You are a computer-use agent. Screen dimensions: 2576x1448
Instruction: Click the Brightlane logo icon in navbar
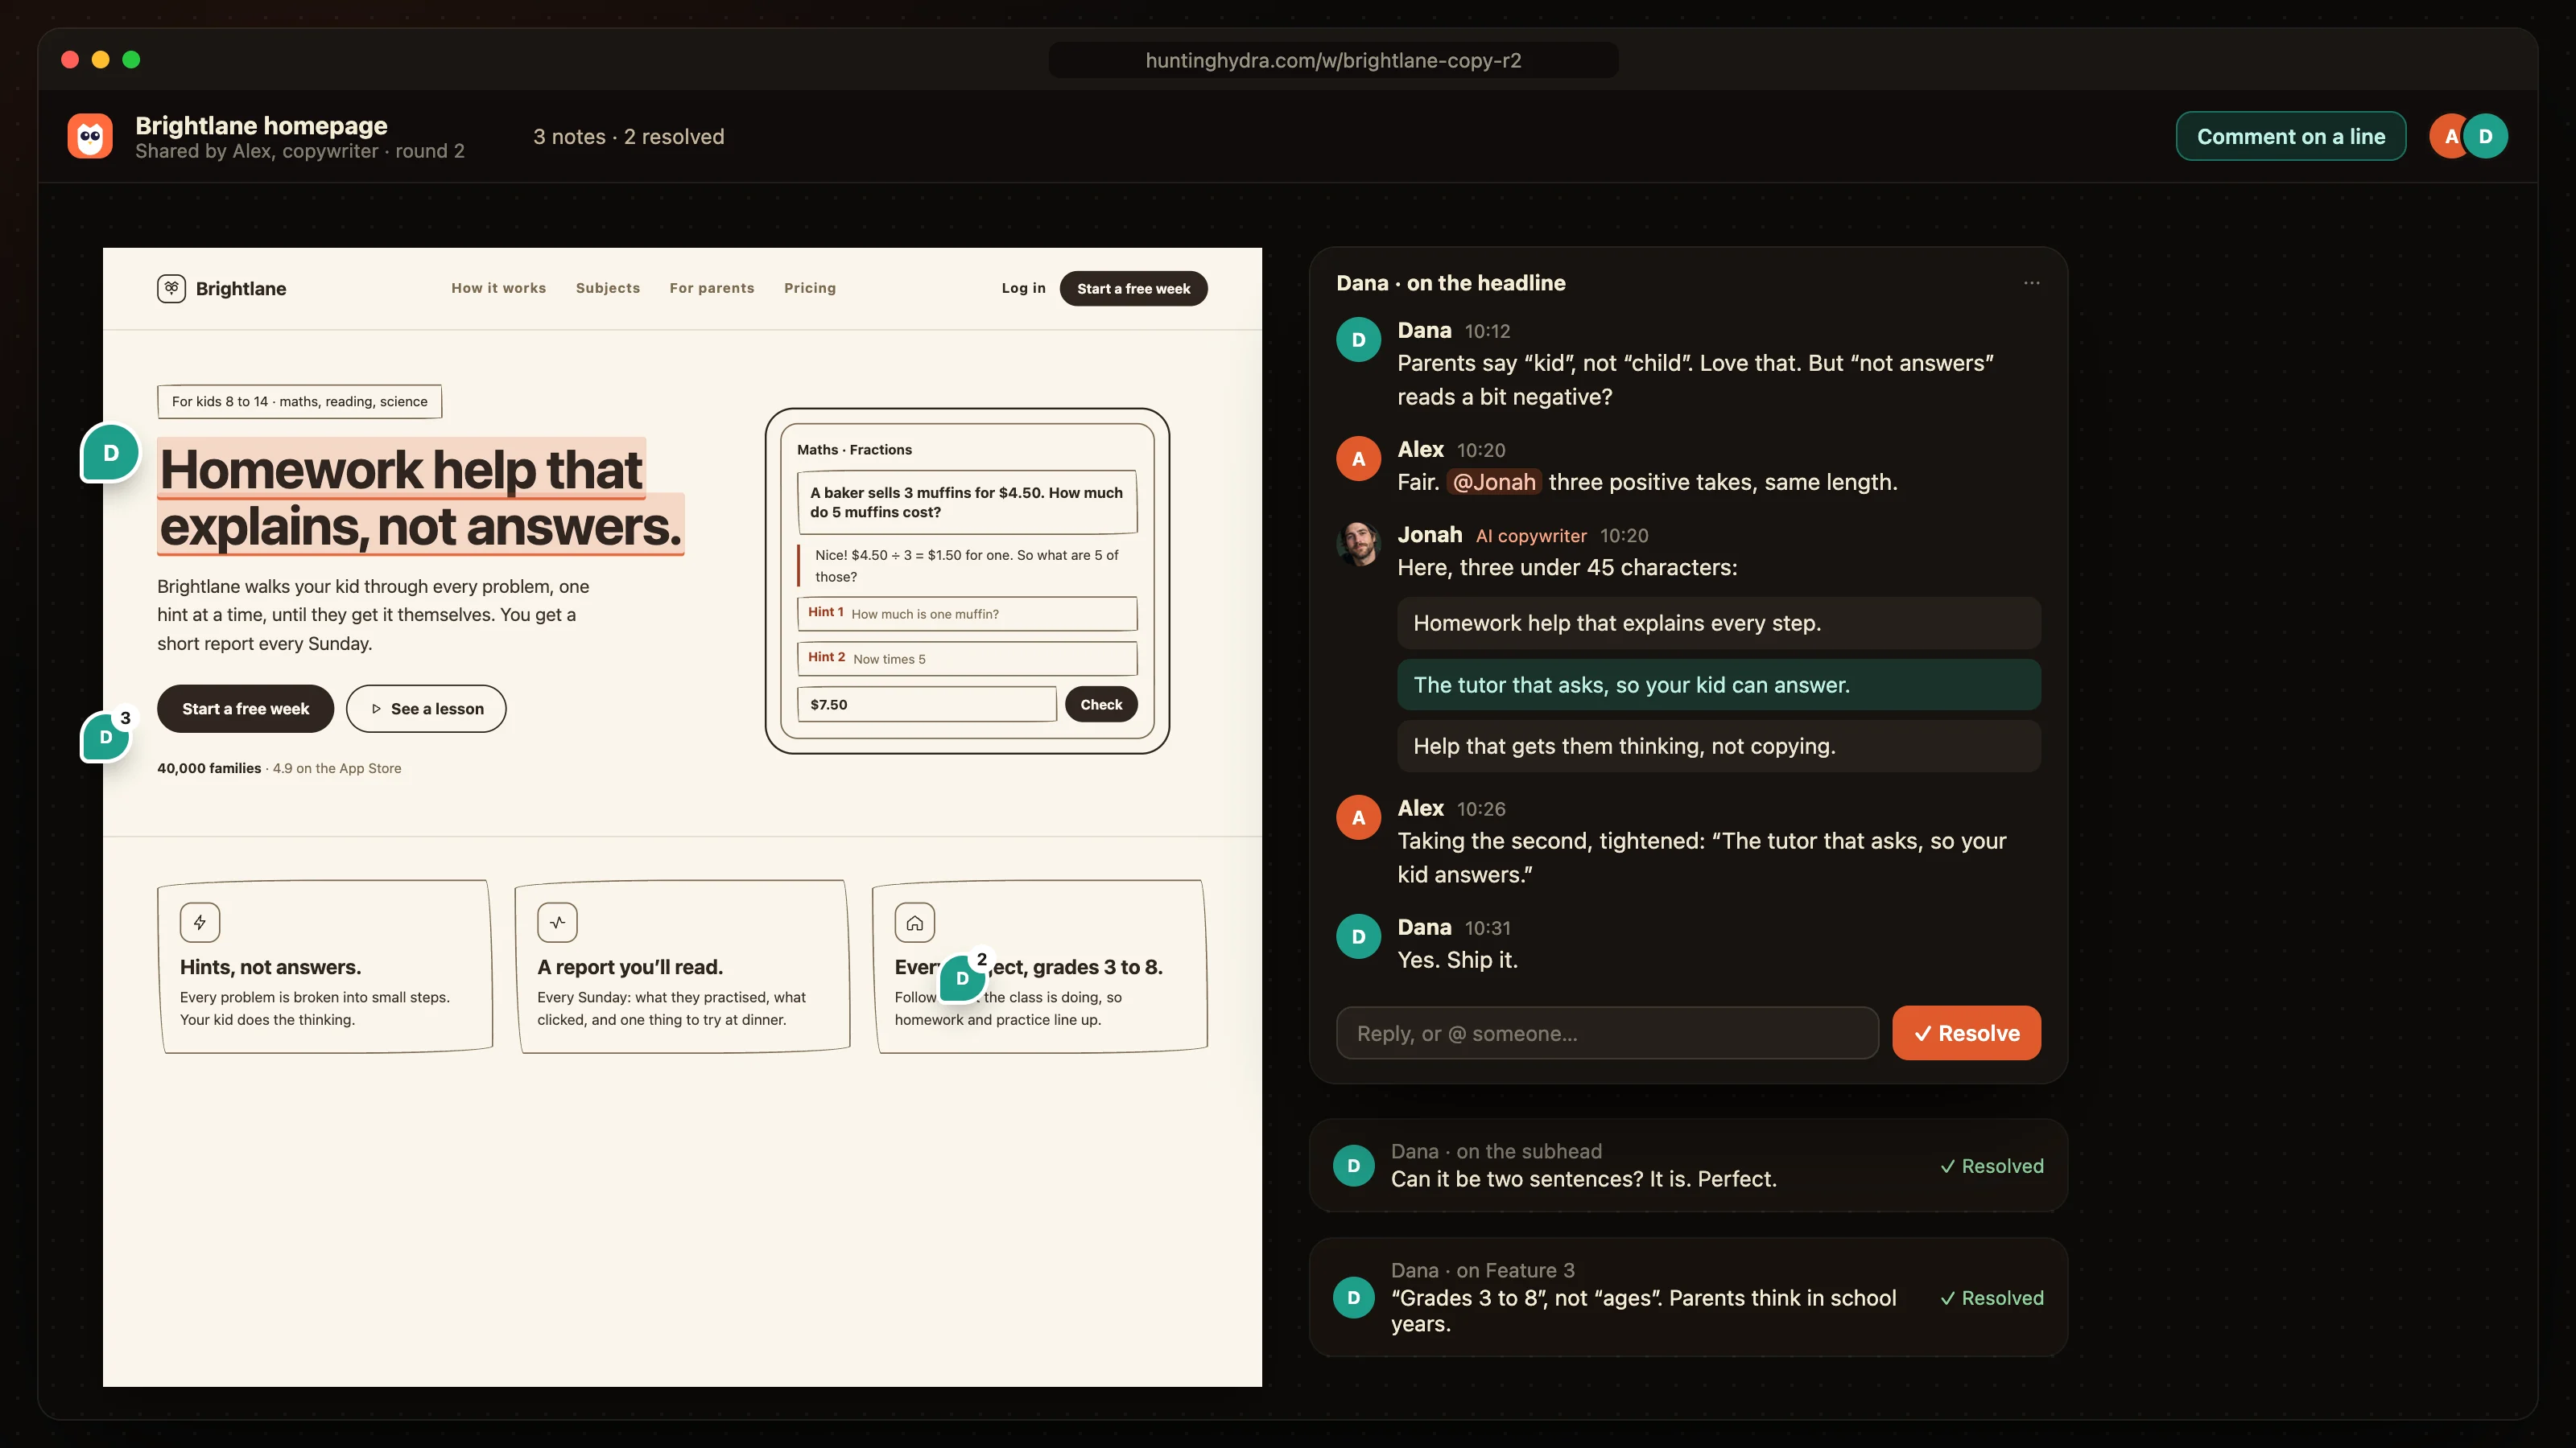click(171, 289)
